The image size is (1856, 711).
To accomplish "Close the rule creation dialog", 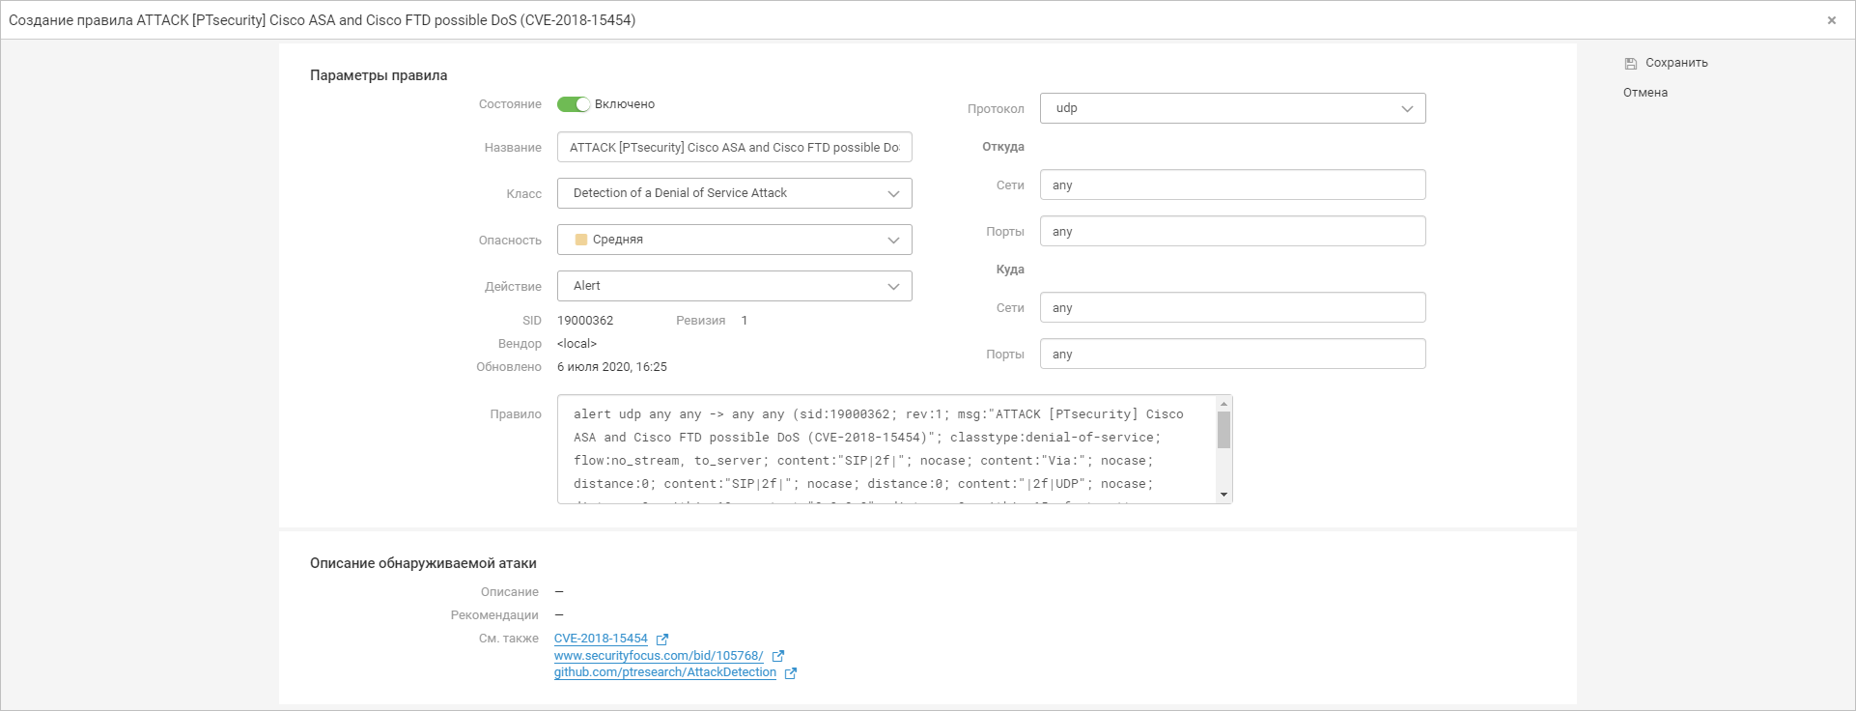I will [1831, 20].
